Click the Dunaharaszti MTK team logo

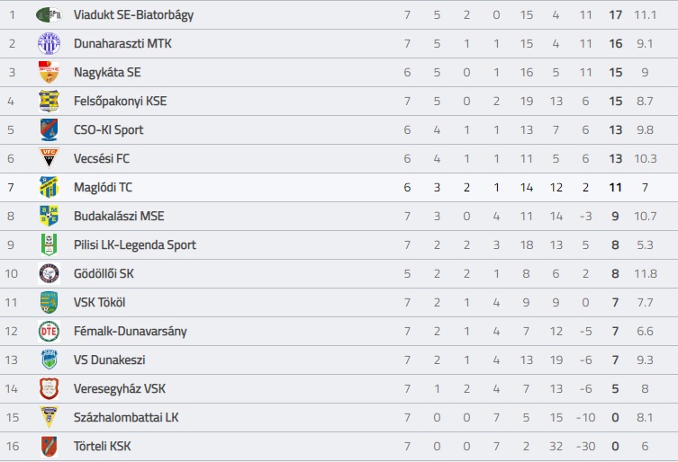pos(49,44)
